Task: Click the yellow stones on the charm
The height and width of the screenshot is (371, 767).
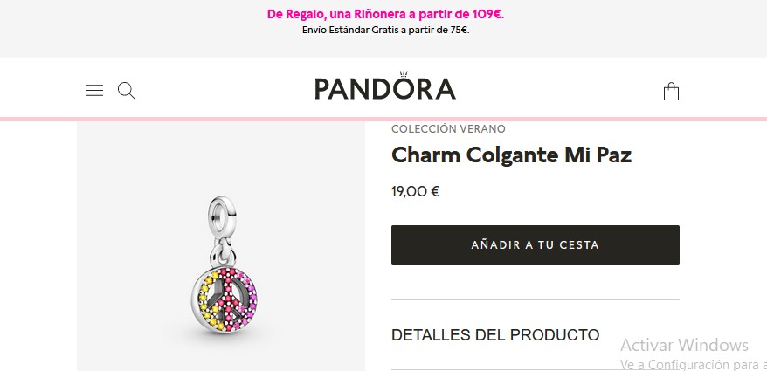Action: click(207, 299)
